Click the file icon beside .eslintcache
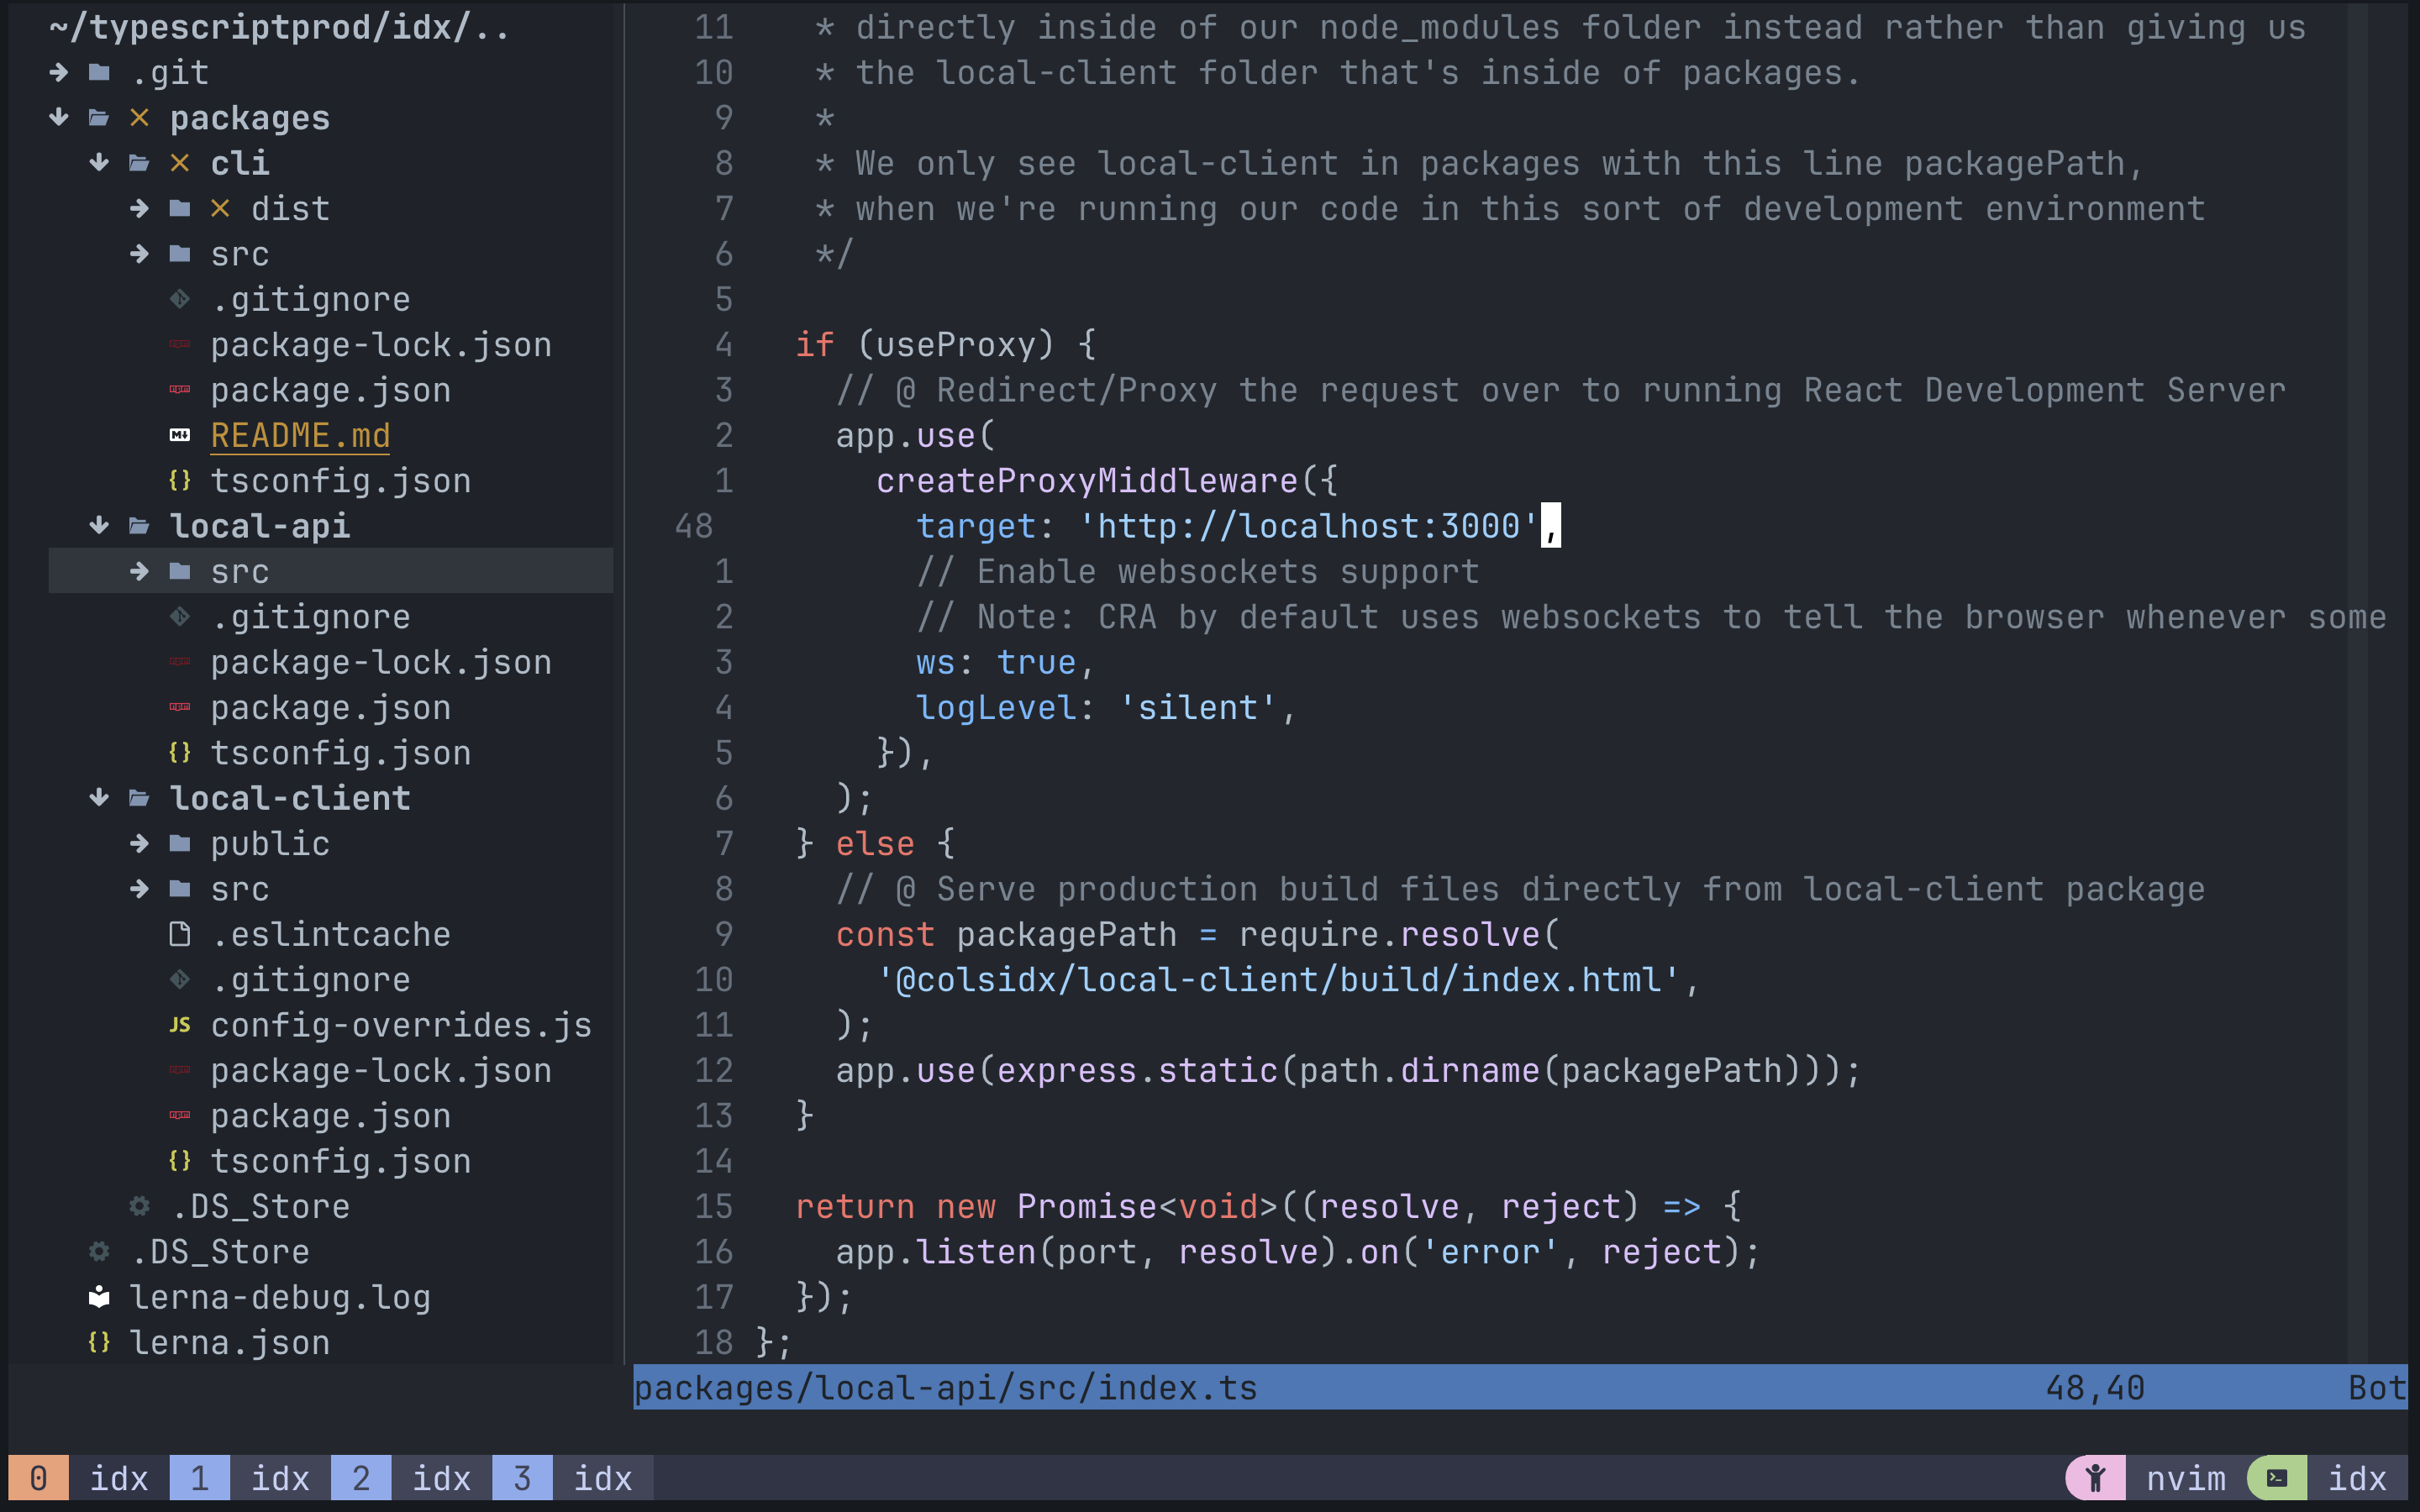The image size is (2420, 1512). coord(180,934)
